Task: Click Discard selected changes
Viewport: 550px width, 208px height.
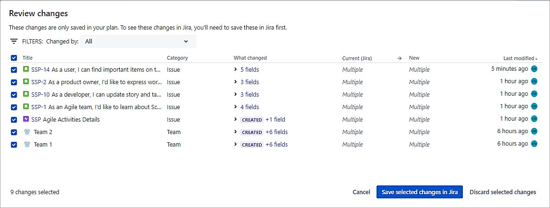Action: pos(503,192)
